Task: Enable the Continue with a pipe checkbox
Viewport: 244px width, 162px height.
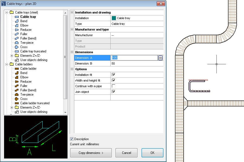Action: click(114, 86)
